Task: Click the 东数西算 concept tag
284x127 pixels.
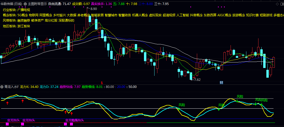Action: [x=210, y=15]
